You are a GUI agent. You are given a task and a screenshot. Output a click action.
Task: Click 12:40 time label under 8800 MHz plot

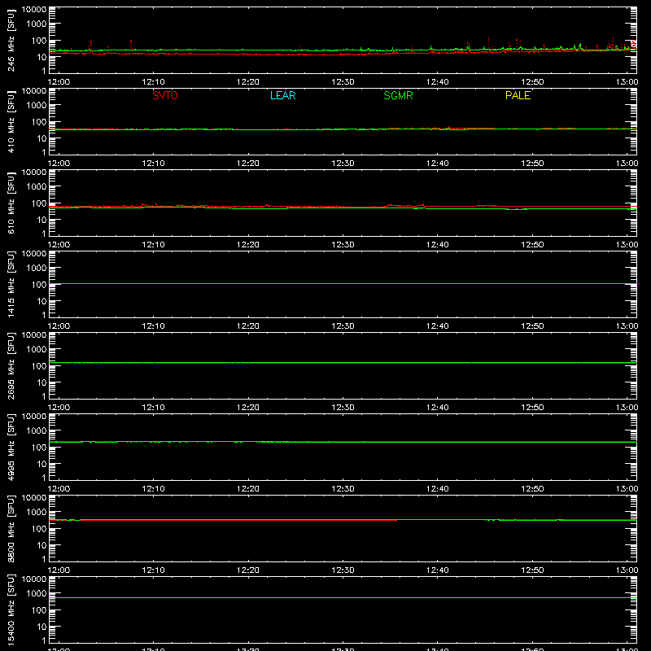[x=438, y=570]
